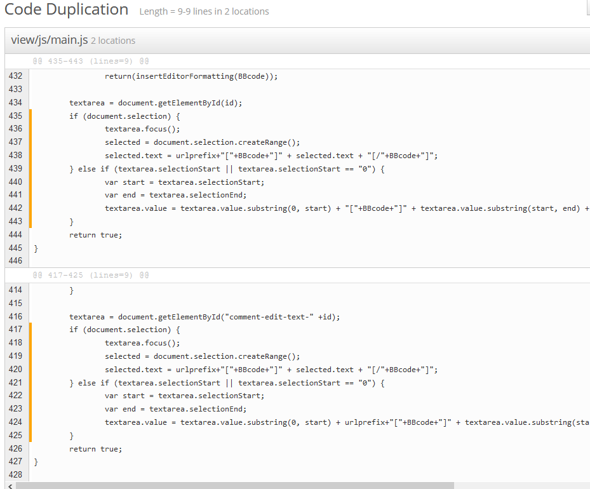Select the "@@ 417-425 (lines=9) @@" hunk header
This screenshot has height=489, width=590.
click(91, 276)
